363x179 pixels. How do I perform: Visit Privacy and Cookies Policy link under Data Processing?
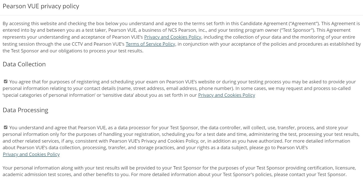point(31,154)
